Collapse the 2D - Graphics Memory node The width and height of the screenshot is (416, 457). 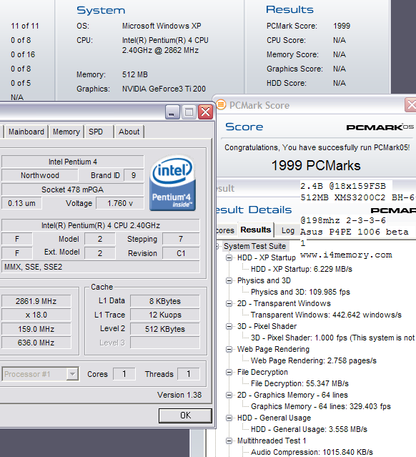point(229,395)
